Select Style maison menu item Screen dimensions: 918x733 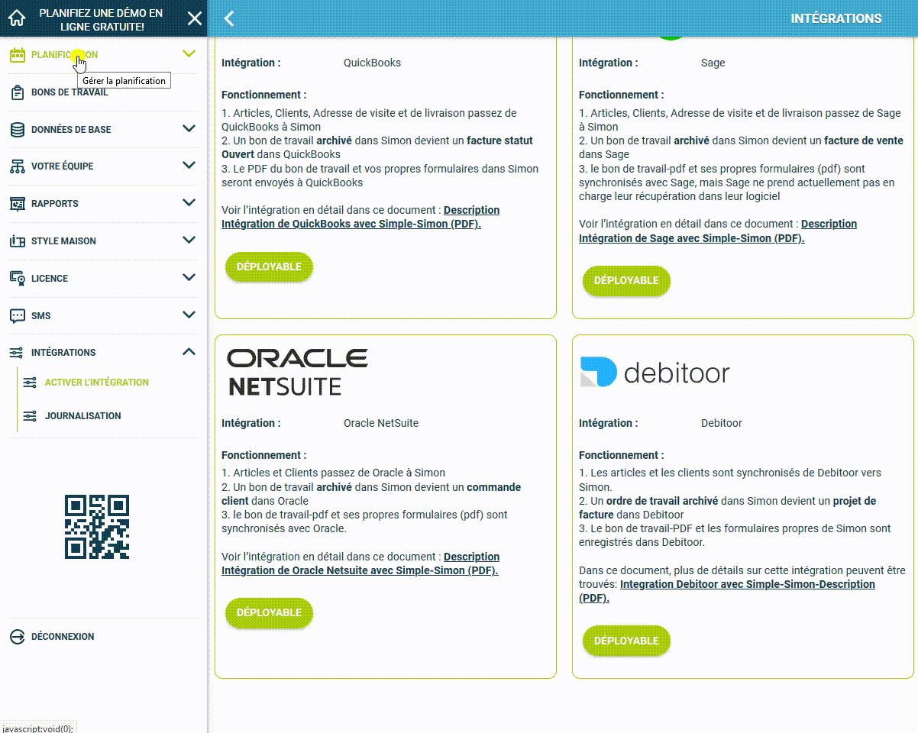pos(63,241)
